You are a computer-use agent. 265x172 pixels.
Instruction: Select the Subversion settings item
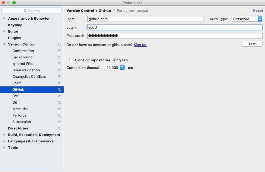(22, 122)
